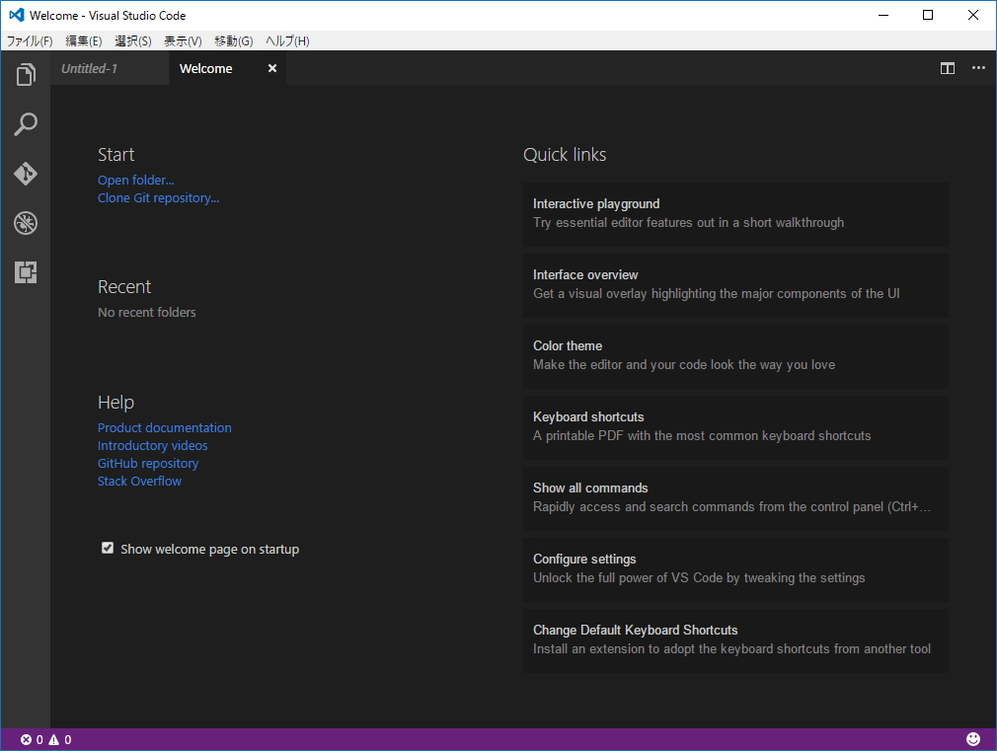Click Change Default Keyboard Shortcuts quick link

click(x=735, y=641)
